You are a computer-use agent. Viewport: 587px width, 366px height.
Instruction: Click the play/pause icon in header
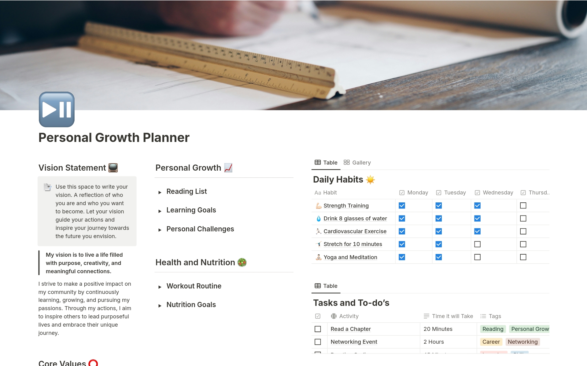pos(57,110)
